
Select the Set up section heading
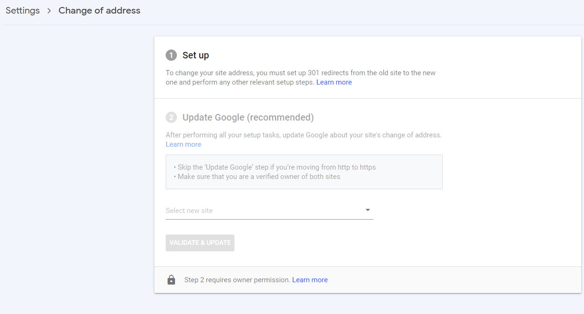197,55
